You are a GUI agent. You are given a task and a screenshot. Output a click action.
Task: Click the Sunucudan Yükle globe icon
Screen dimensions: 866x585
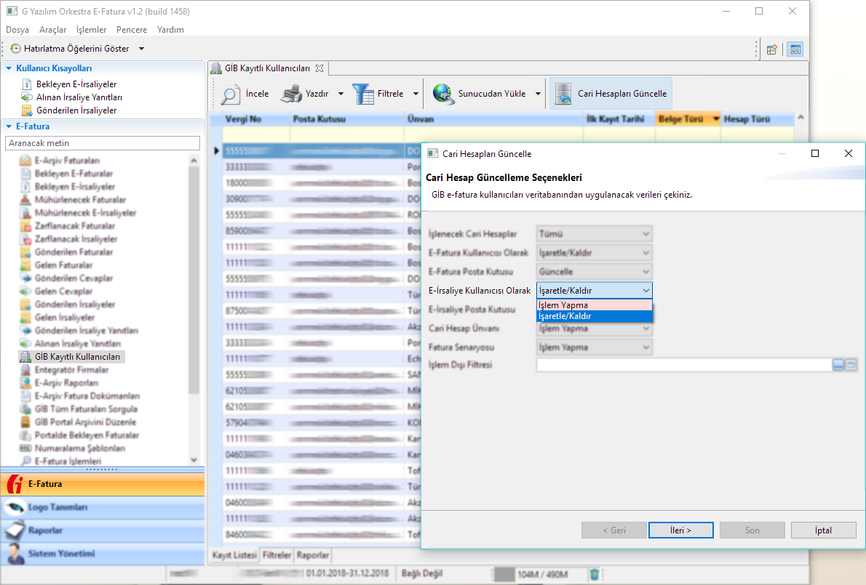443,94
